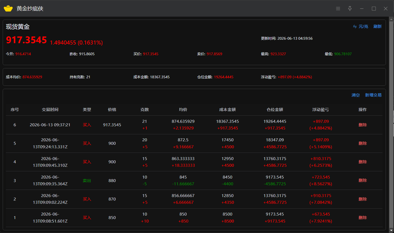
Task: Click the 交易时间 column header
Action: (x=50, y=109)
